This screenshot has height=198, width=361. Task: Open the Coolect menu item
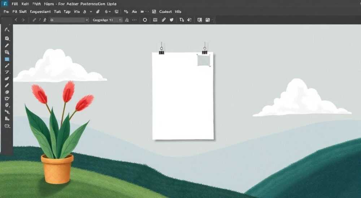coord(165,12)
